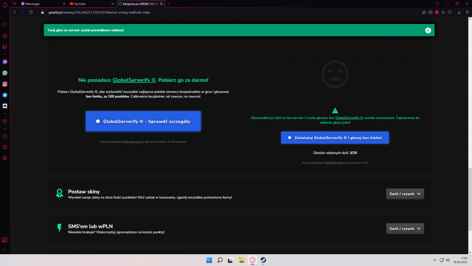
Task: Open History clock icon in sidebar
Action: tap(5, 136)
